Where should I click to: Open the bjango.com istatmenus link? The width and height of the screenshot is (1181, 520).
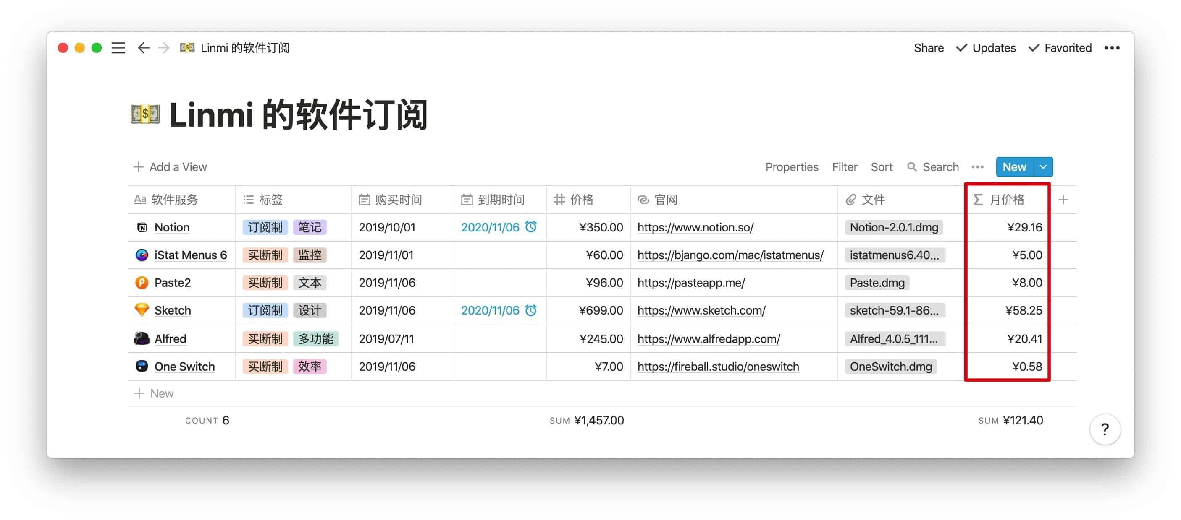(x=730, y=255)
